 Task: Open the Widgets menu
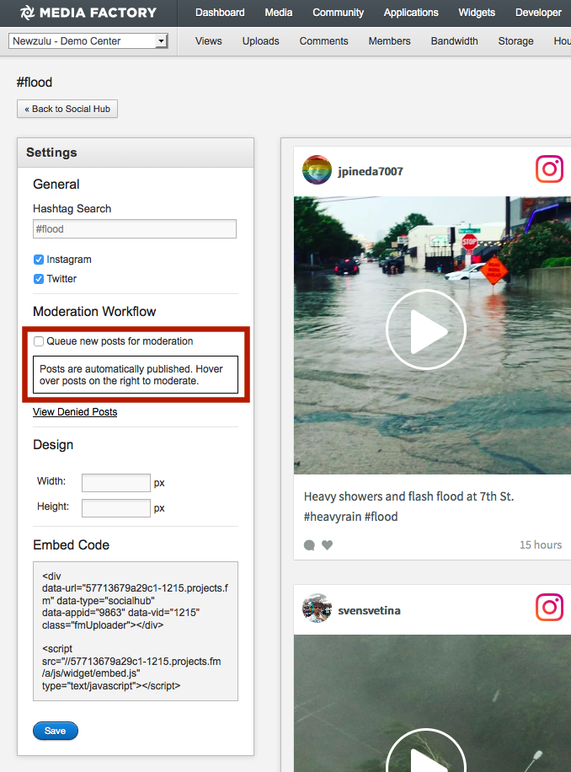click(477, 13)
